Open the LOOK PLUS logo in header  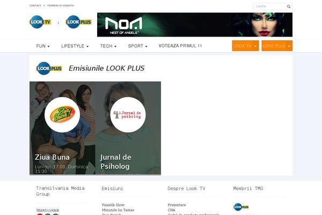(79, 22)
